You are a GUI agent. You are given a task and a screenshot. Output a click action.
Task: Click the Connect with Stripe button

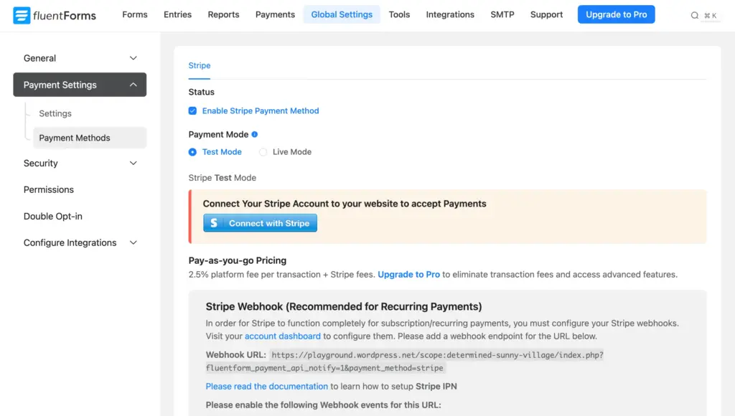point(260,222)
